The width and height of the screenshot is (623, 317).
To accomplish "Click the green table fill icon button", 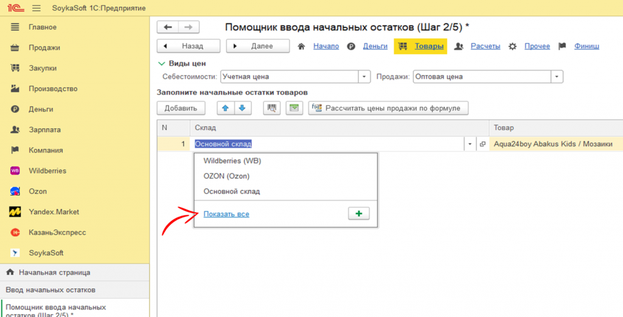I will point(294,108).
